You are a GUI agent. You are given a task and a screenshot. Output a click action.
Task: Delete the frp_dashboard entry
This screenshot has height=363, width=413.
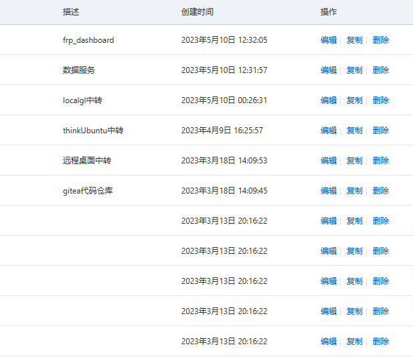380,40
